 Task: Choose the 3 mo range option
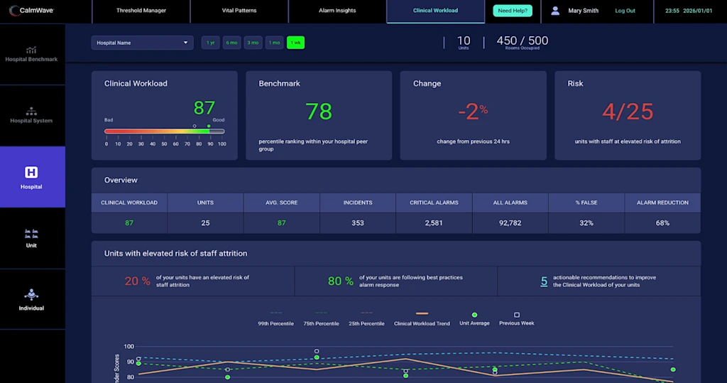(253, 43)
